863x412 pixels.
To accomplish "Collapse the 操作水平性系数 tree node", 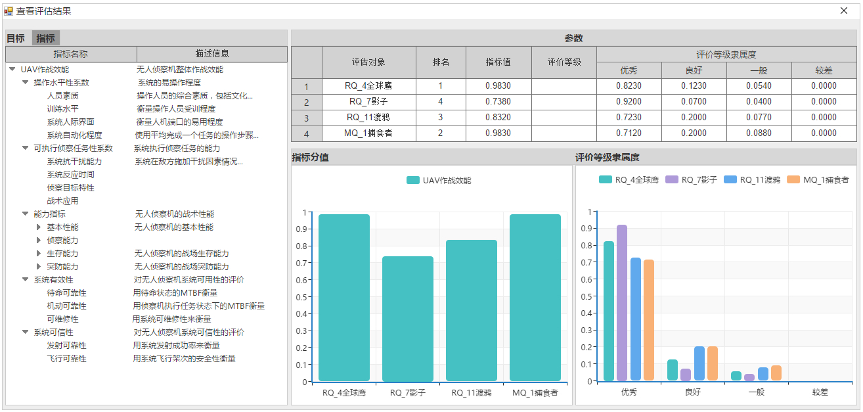I will [x=26, y=82].
